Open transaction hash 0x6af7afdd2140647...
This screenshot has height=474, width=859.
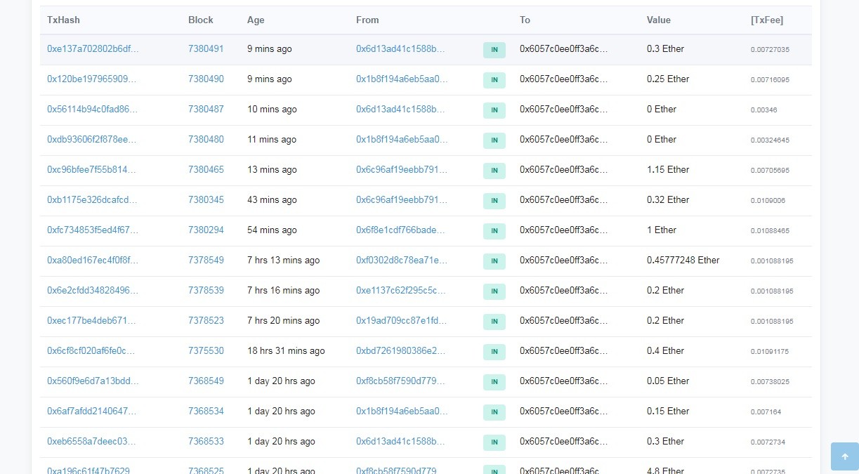92,412
